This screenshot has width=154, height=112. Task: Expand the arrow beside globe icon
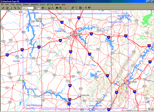click(46, 8)
